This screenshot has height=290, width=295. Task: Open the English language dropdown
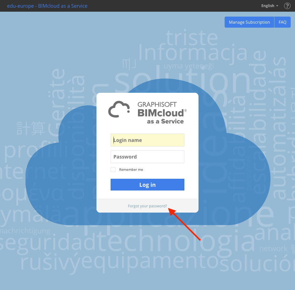269,6
